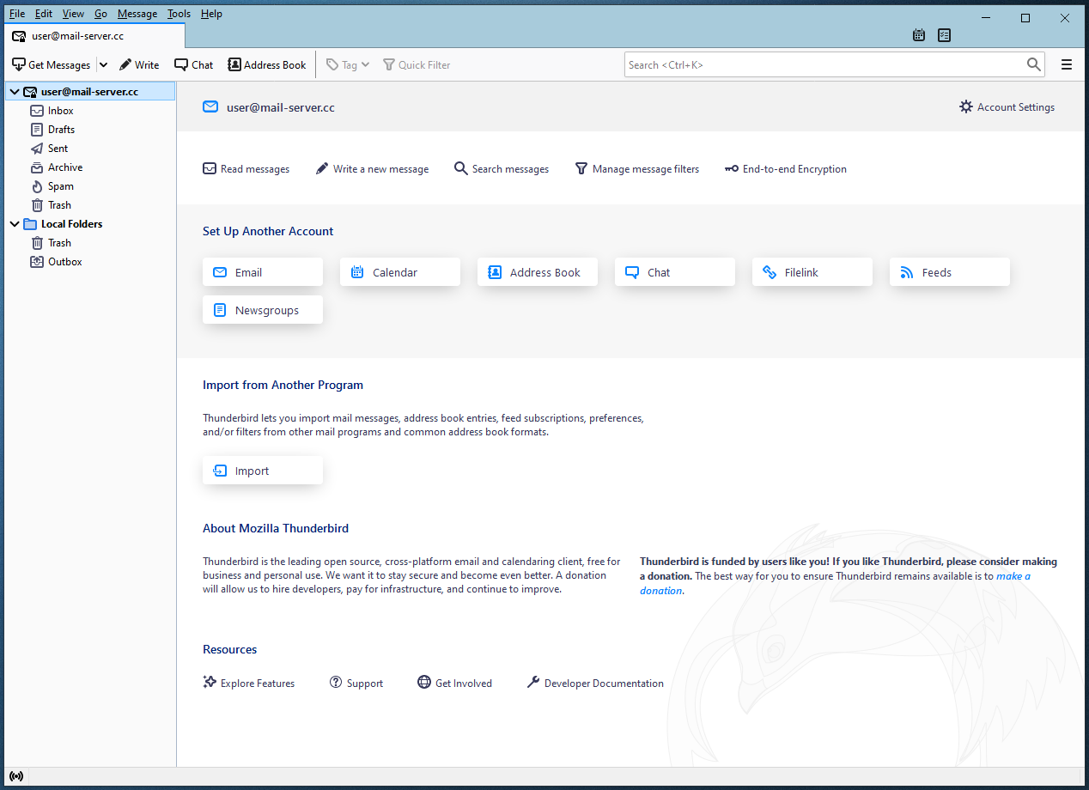Image resolution: width=1089 pixels, height=790 pixels.
Task: Open the Message menu
Action: click(x=137, y=14)
